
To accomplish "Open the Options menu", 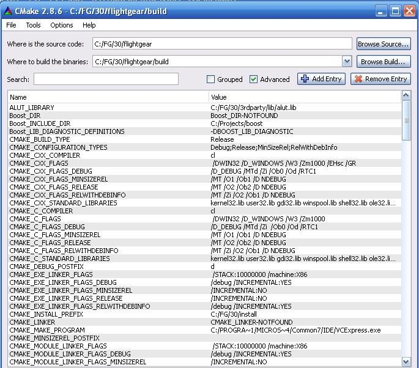I will point(61,25).
